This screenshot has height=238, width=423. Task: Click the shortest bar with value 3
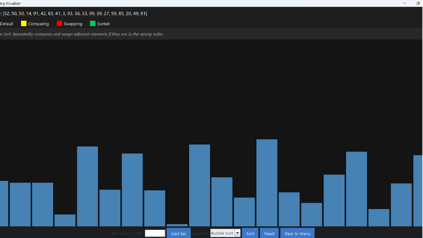pyautogui.click(x=177, y=225)
